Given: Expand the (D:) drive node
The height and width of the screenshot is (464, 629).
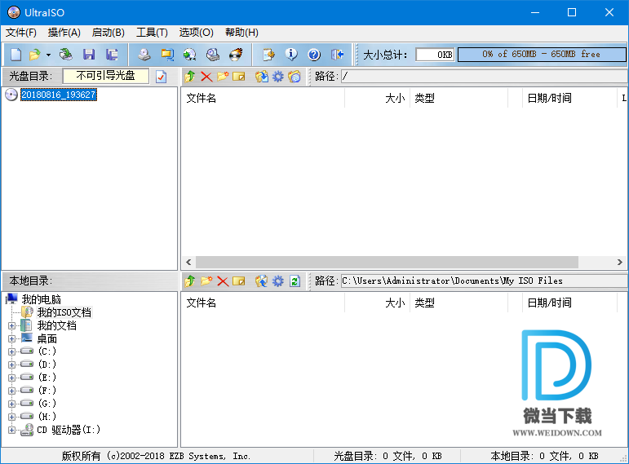Looking at the screenshot, I should tap(11, 365).
